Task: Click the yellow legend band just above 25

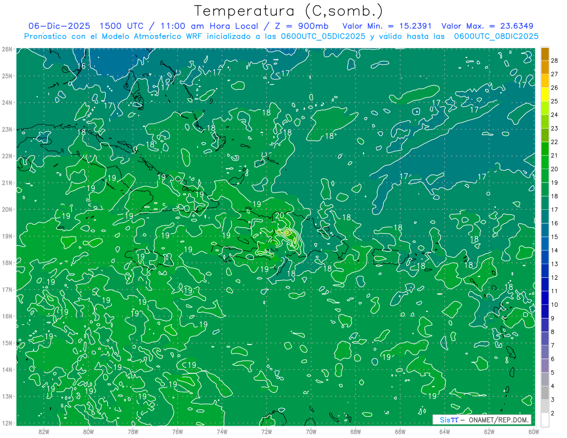Action: pyautogui.click(x=545, y=94)
